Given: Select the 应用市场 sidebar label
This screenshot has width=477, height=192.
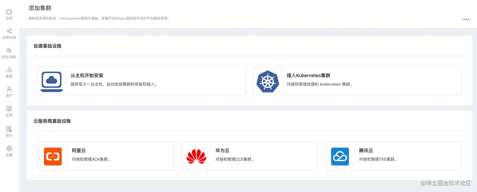Looking at the screenshot, I should [x=9, y=38].
